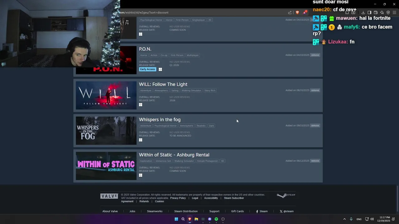Open WILL: Follow The Light title
This screenshot has width=399, height=224.
pos(163,84)
